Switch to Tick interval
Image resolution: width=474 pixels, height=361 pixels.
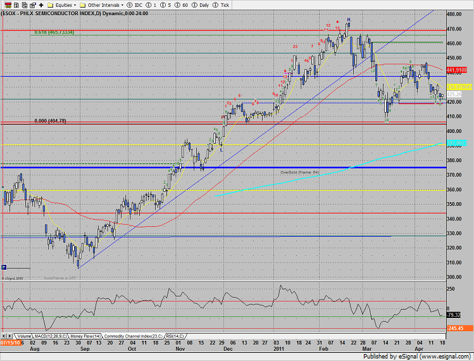pyautogui.click(x=221, y=5)
